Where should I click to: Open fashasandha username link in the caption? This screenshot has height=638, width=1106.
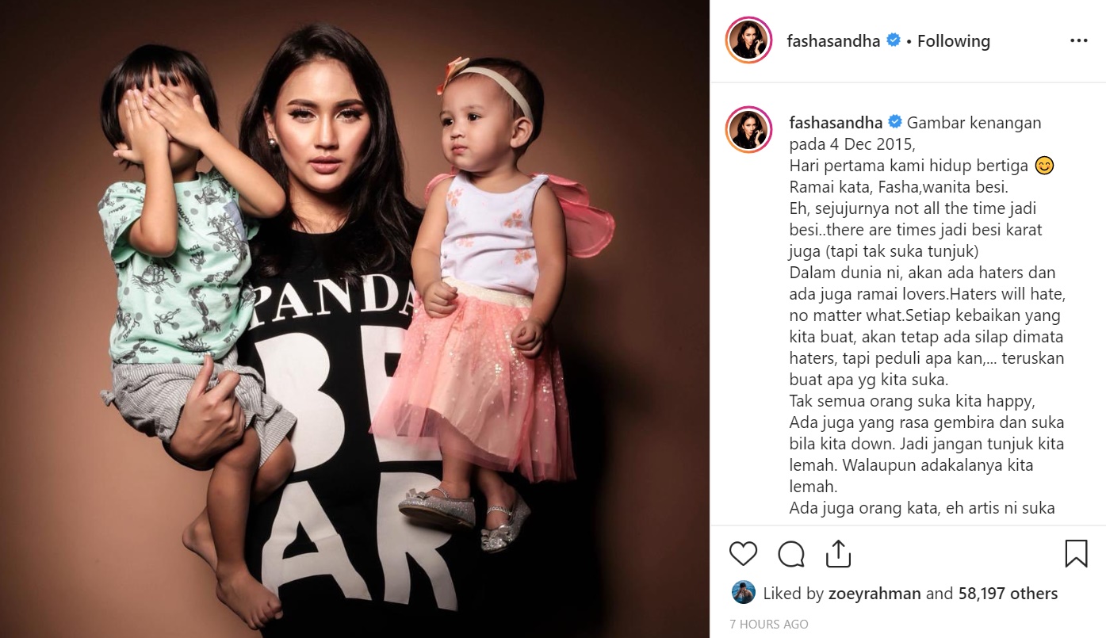pyautogui.click(x=836, y=123)
